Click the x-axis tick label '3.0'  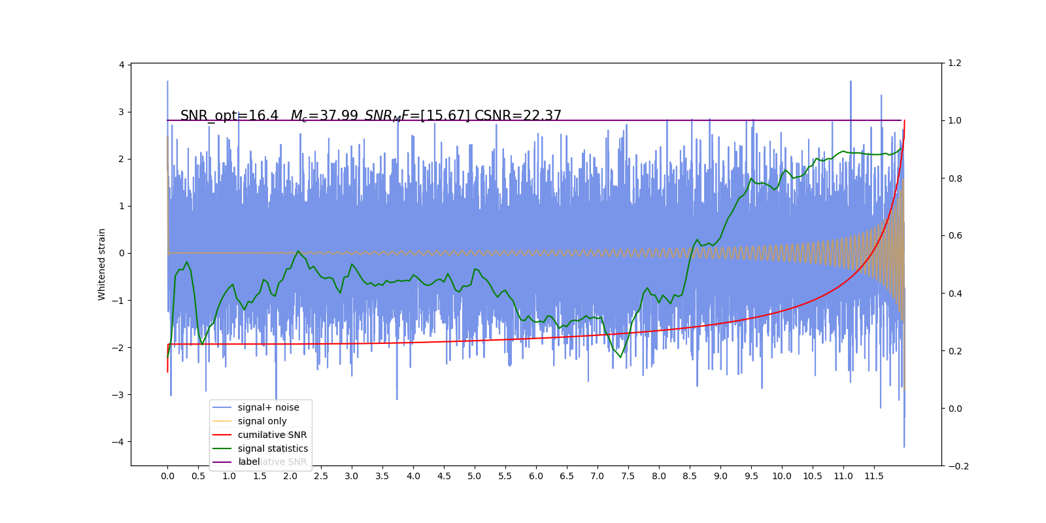[352, 476]
